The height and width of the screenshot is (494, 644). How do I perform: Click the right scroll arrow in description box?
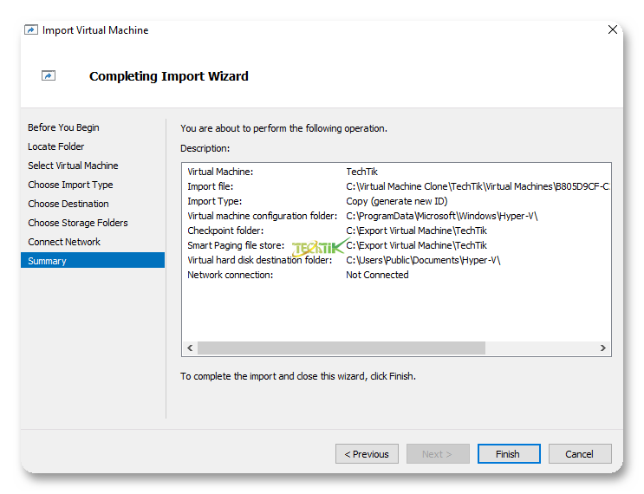[603, 348]
